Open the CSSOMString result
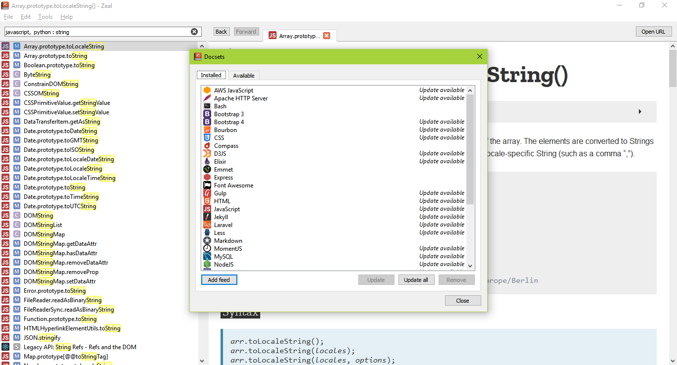Viewport: 677px width, 365px height. pyautogui.click(x=41, y=93)
